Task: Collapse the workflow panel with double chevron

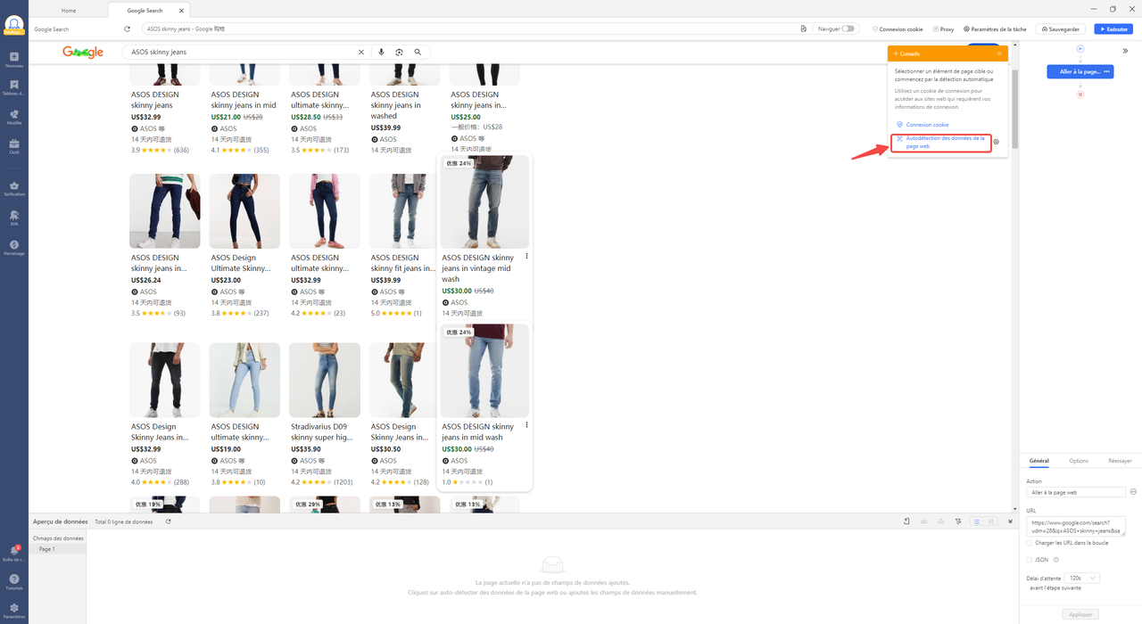Action: tap(1125, 51)
